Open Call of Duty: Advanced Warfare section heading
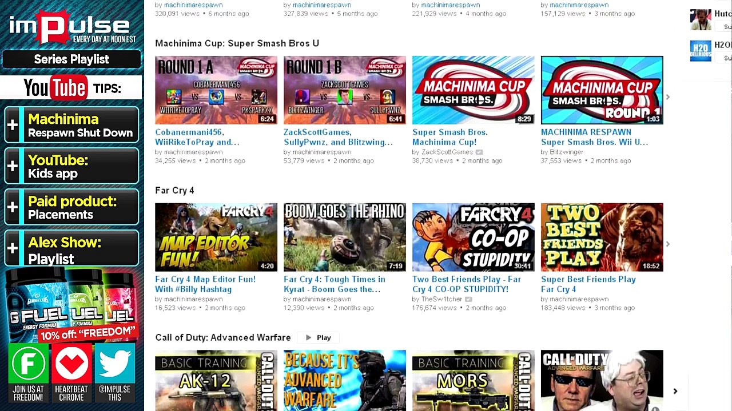This screenshot has height=411, width=732. (223, 338)
